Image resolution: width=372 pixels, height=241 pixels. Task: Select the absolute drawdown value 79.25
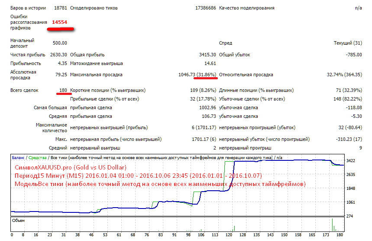point(61,75)
